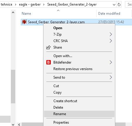Expand the Send to submenu arrow
132x126 pixels.
tap(111, 77)
